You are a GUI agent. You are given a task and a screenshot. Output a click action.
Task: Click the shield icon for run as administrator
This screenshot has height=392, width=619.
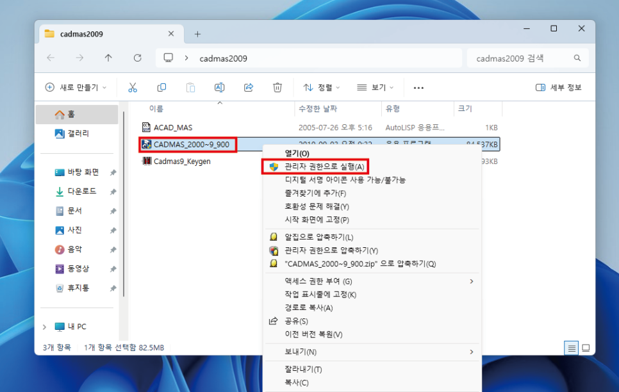click(274, 167)
